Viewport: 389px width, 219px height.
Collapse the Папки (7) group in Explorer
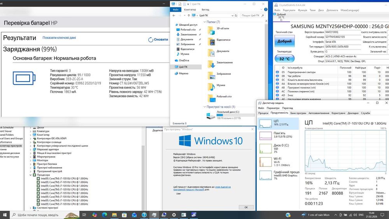(x=205, y=22)
